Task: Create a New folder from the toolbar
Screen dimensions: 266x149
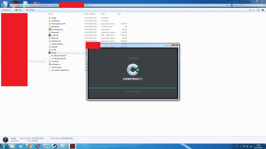Action: pyautogui.click(x=30, y=10)
